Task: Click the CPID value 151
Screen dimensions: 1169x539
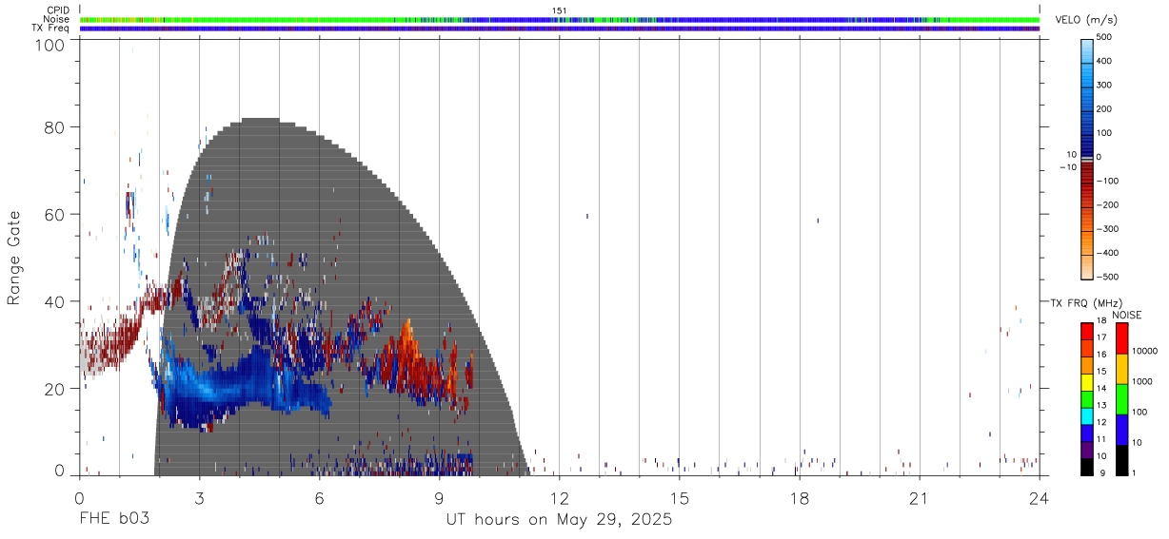Action: [x=560, y=10]
